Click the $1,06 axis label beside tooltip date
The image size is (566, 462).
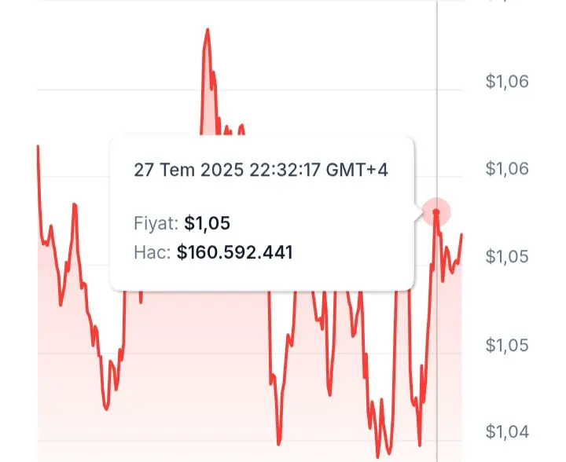507,168
